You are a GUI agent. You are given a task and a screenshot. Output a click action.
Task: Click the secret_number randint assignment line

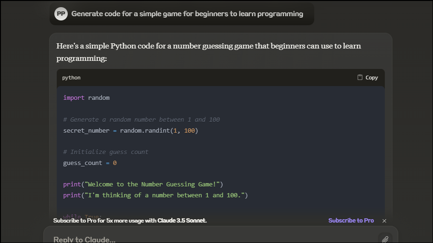pos(131,131)
